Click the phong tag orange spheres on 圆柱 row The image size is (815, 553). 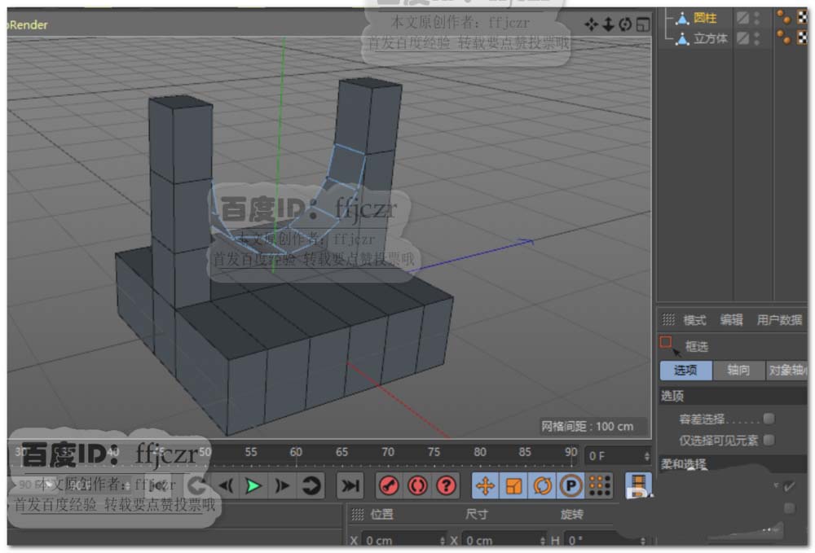coord(783,17)
